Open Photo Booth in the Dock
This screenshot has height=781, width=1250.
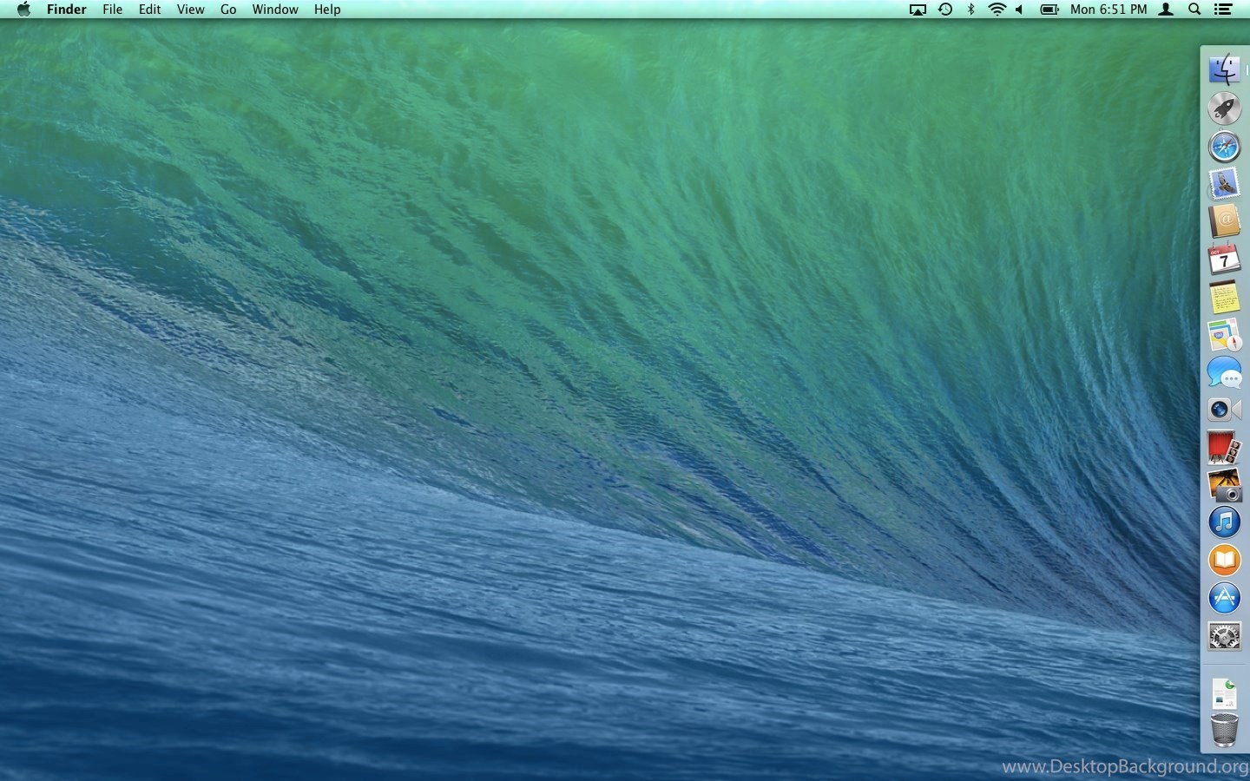click(1225, 448)
